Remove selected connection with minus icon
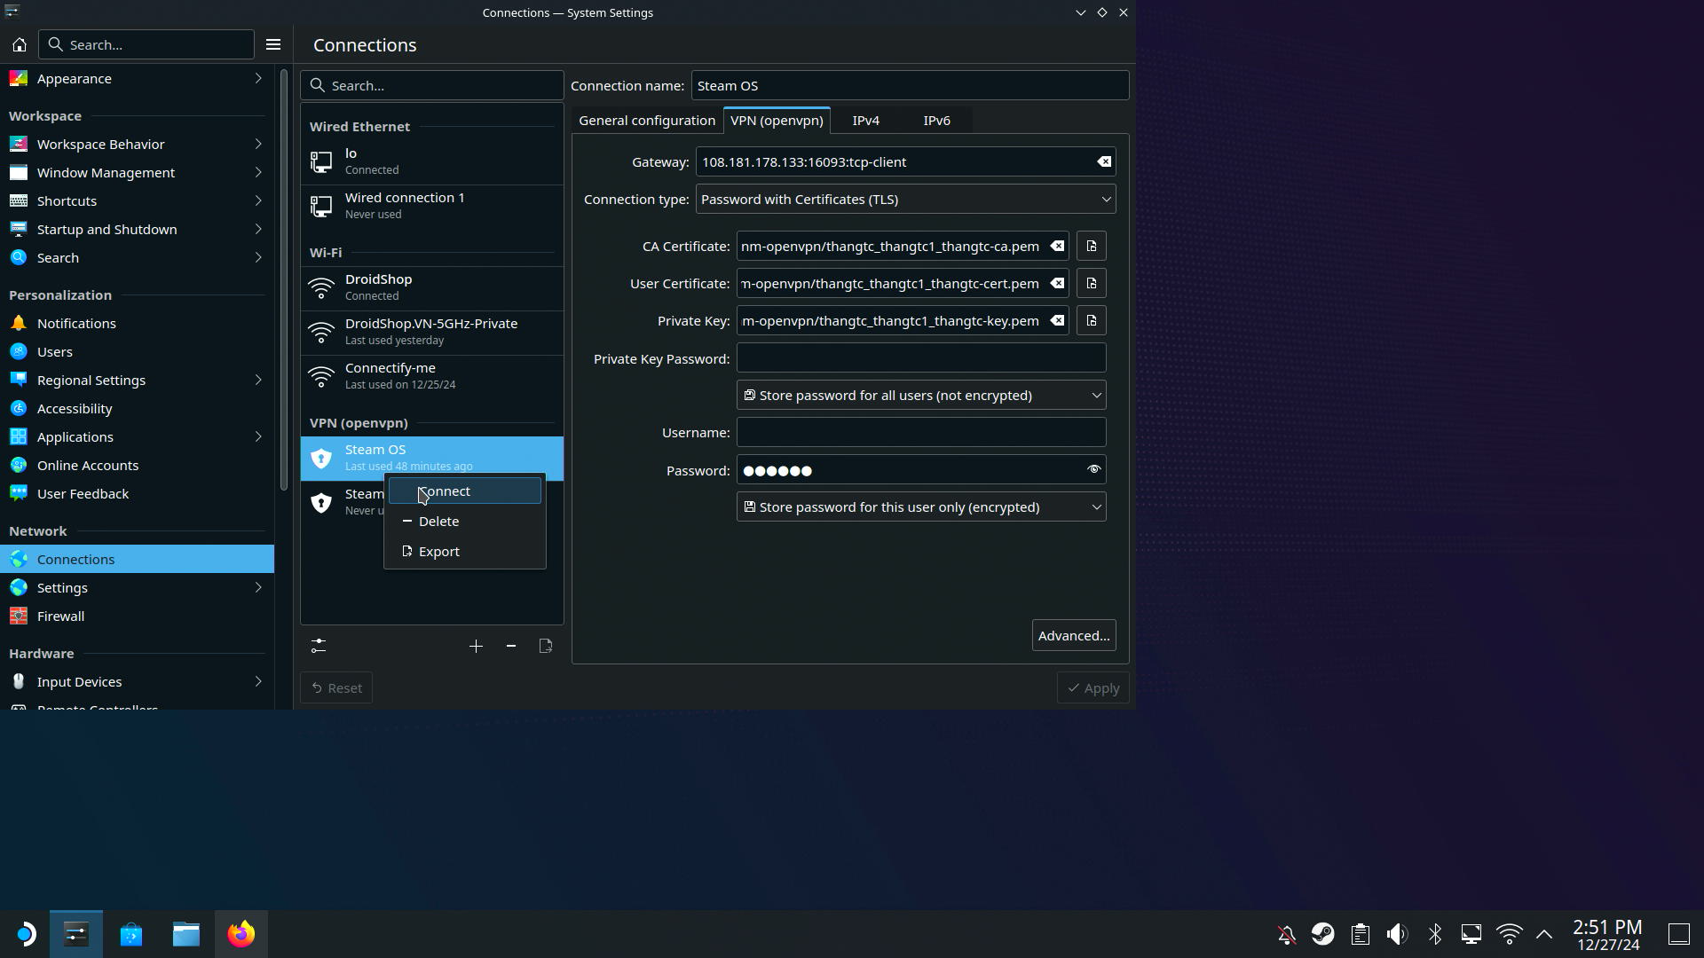Viewport: 1704px width, 958px height. coord(511,647)
